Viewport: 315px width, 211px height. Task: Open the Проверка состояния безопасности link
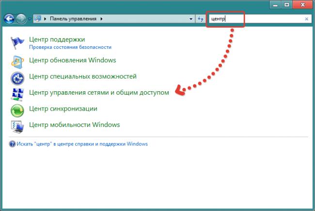pos(70,47)
